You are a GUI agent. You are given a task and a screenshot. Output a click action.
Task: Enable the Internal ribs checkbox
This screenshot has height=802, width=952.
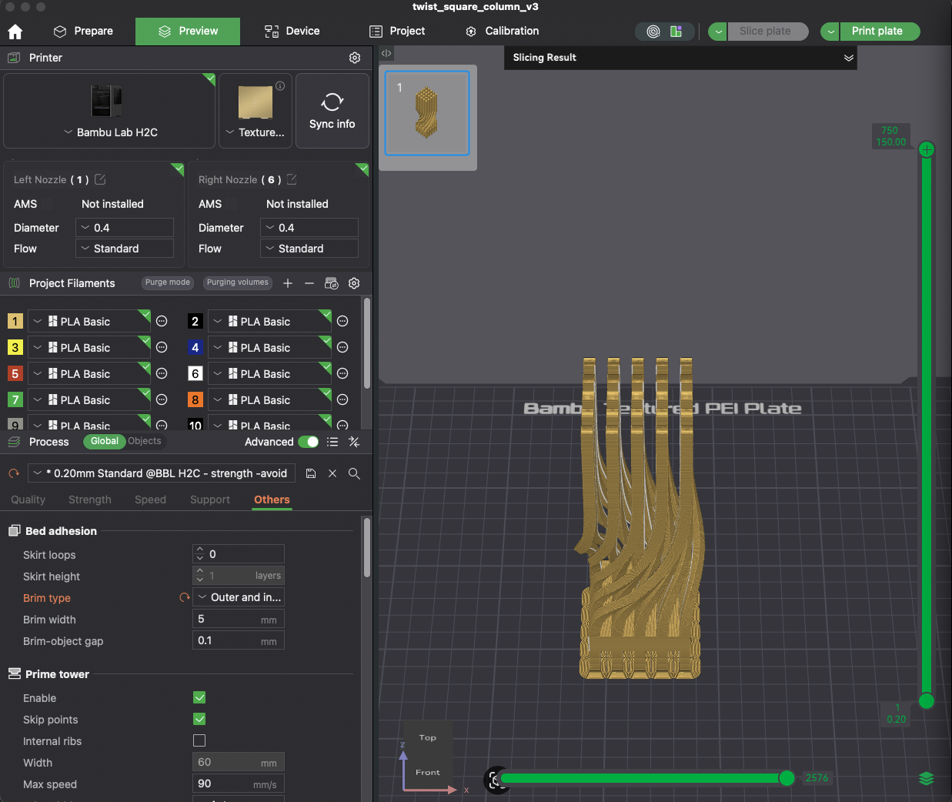coord(199,740)
